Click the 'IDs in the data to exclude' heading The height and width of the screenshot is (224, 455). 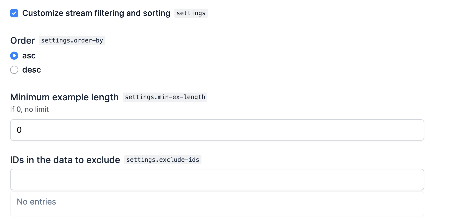pos(65,160)
